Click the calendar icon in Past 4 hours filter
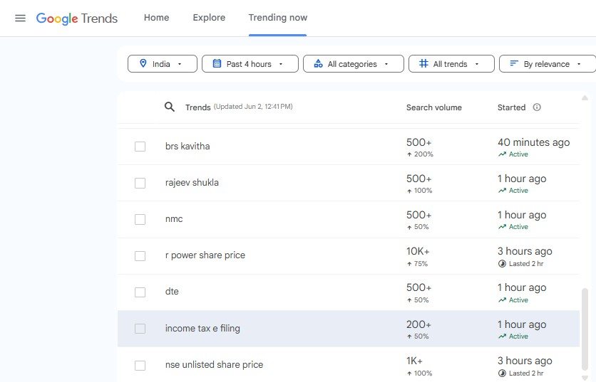 (216, 64)
